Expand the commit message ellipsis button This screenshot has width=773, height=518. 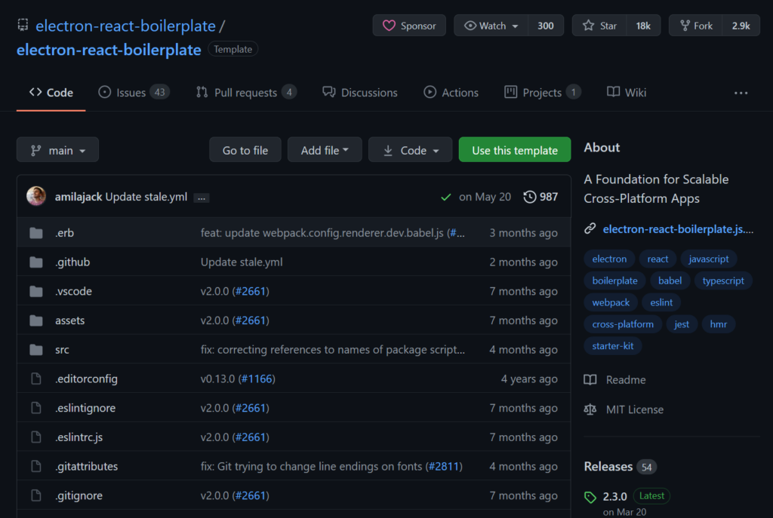click(x=201, y=198)
